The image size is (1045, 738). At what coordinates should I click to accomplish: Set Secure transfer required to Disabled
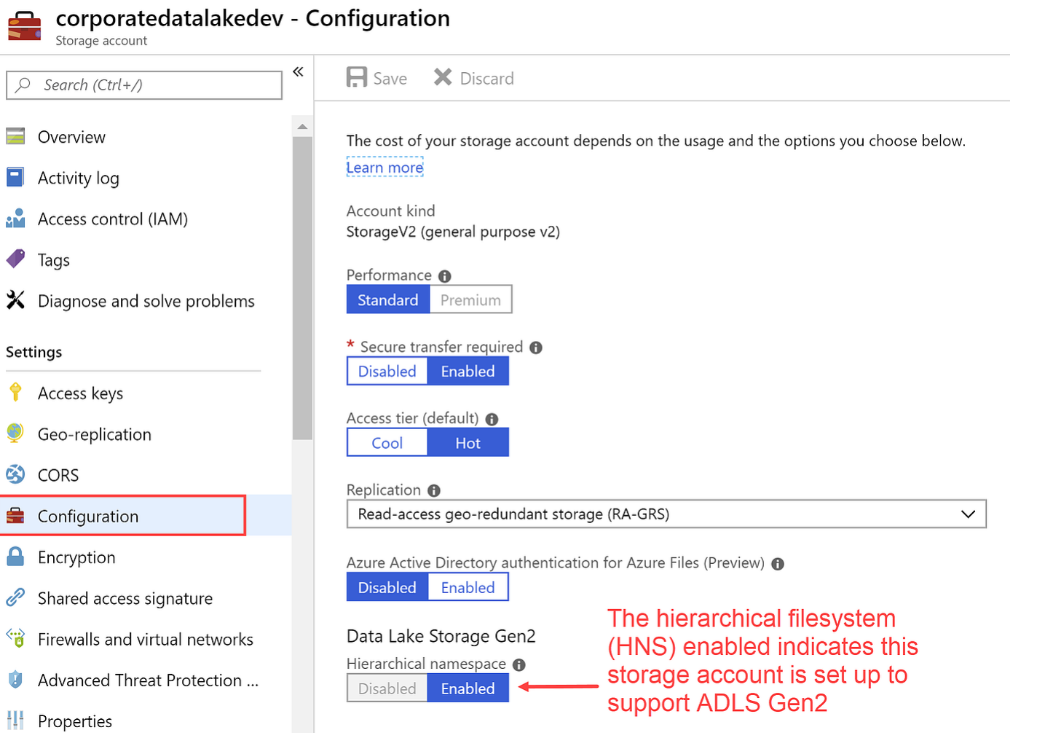click(387, 371)
